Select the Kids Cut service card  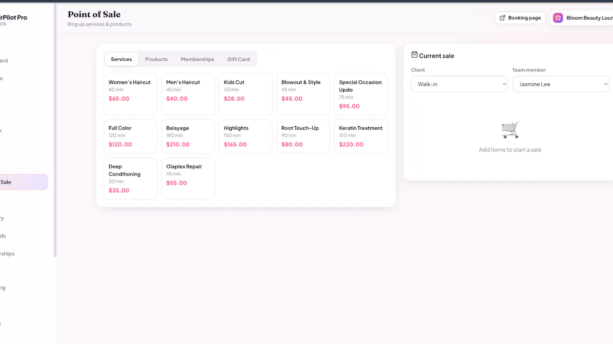[245, 94]
